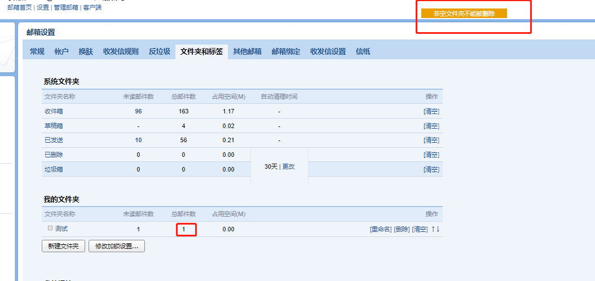595x281 pixels.
Task: Click 更改 to change auto-clean time
Action: tap(288, 167)
